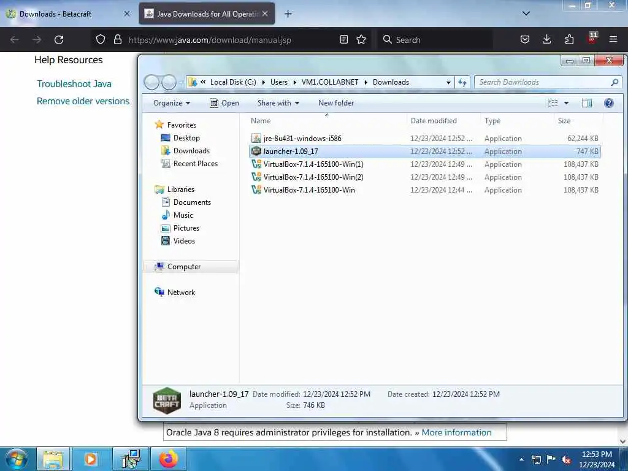628x471 pixels.
Task: Sort files by Name column header
Action: click(x=326, y=121)
